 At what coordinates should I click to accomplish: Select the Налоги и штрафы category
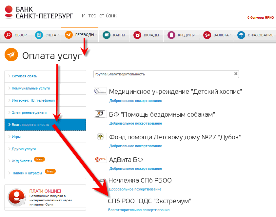[x=27, y=173]
